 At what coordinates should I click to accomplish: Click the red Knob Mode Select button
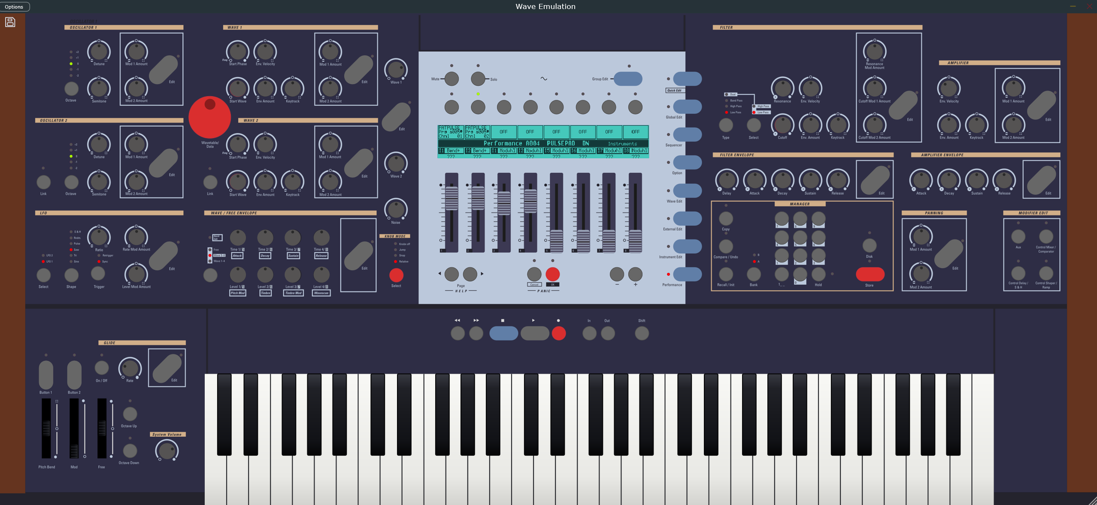click(396, 275)
